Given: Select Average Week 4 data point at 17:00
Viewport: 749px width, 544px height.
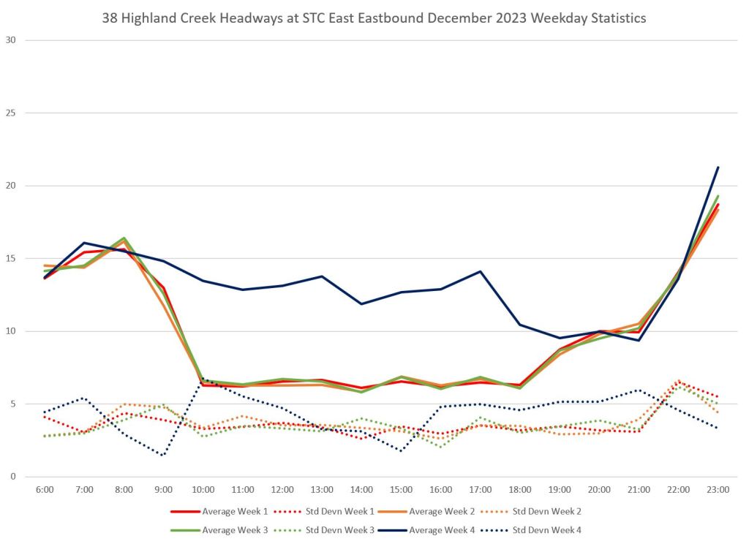Looking at the screenshot, I should pyautogui.click(x=480, y=271).
